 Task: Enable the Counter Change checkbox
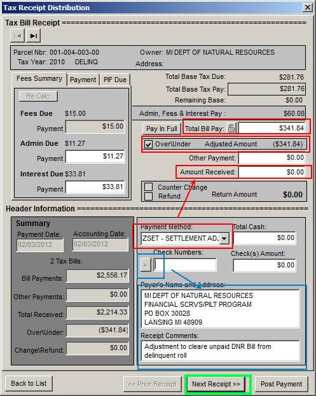(148, 187)
